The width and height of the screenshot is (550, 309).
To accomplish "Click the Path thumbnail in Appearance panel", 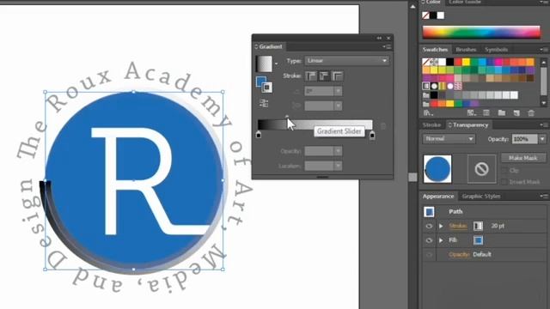I will [429, 212].
